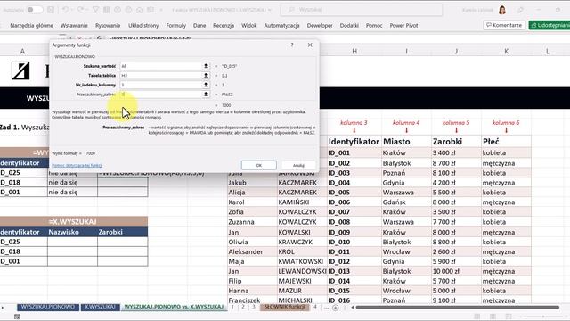The width and height of the screenshot is (570, 321).
Task: Click the macro record icon in status bar
Action: pos(17,317)
